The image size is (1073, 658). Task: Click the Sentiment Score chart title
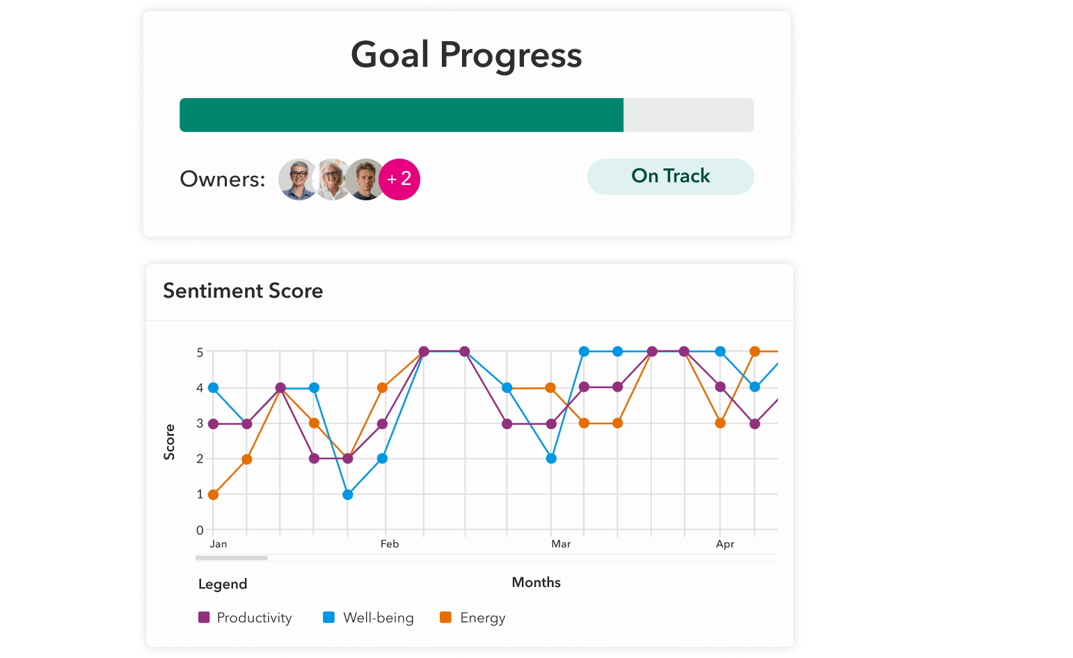pyautogui.click(x=243, y=291)
